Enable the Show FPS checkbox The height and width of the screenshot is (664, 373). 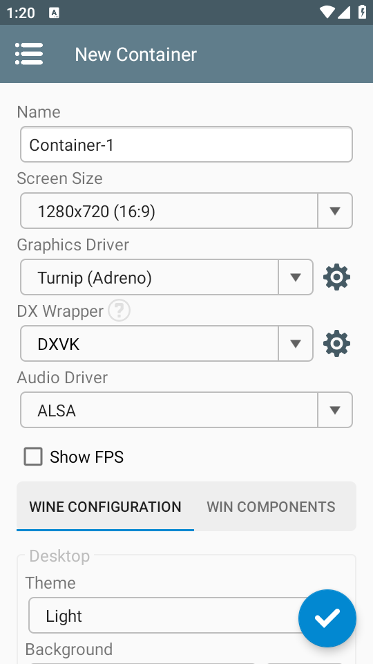33,456
